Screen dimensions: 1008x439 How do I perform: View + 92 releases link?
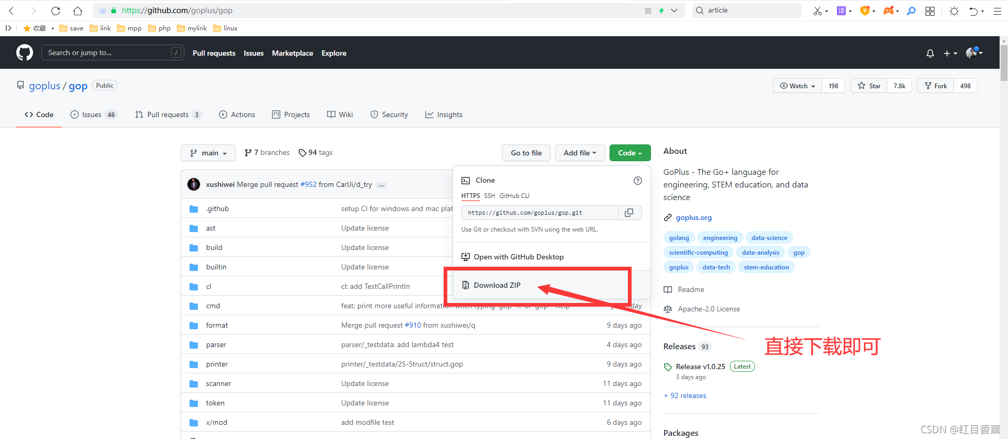(x=685, y=396)
